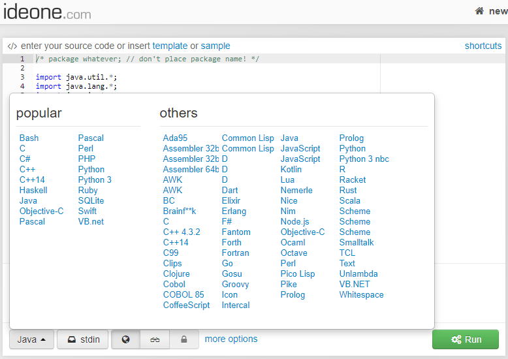Open the stdin input panel
This screenshot has height=359, width=508.
coord(83,339)
